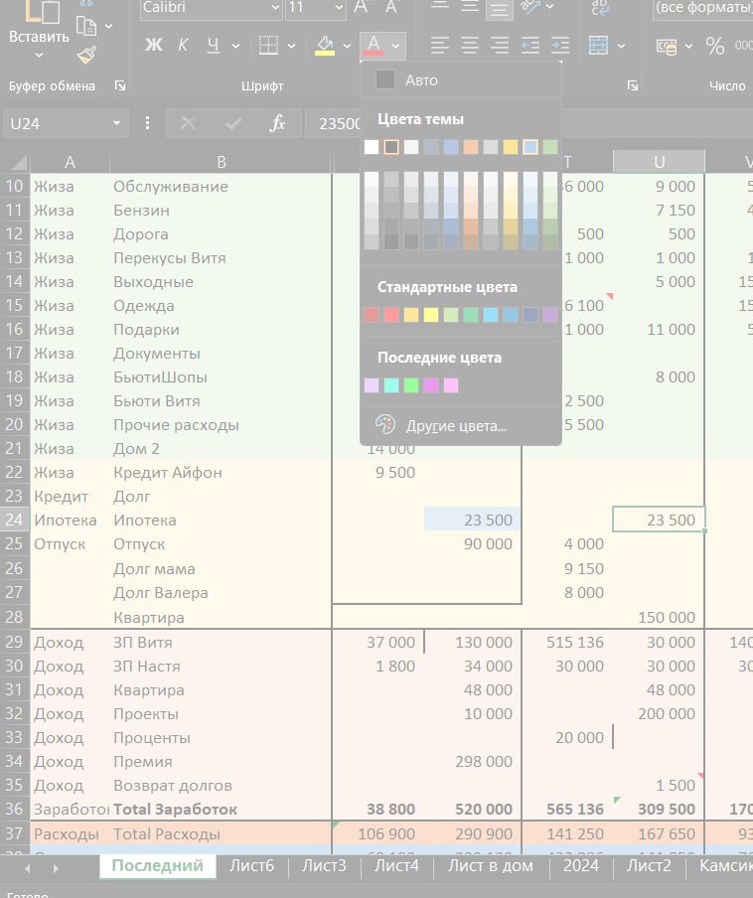753x898 pixels.
Task: Toggle the highlighted bottom align button
Action: (500, 8)
